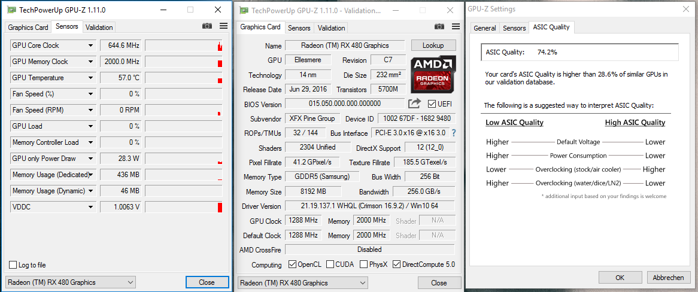Click the AMD CrossFire Disabled field
The image size is (698, 292).
370,250
